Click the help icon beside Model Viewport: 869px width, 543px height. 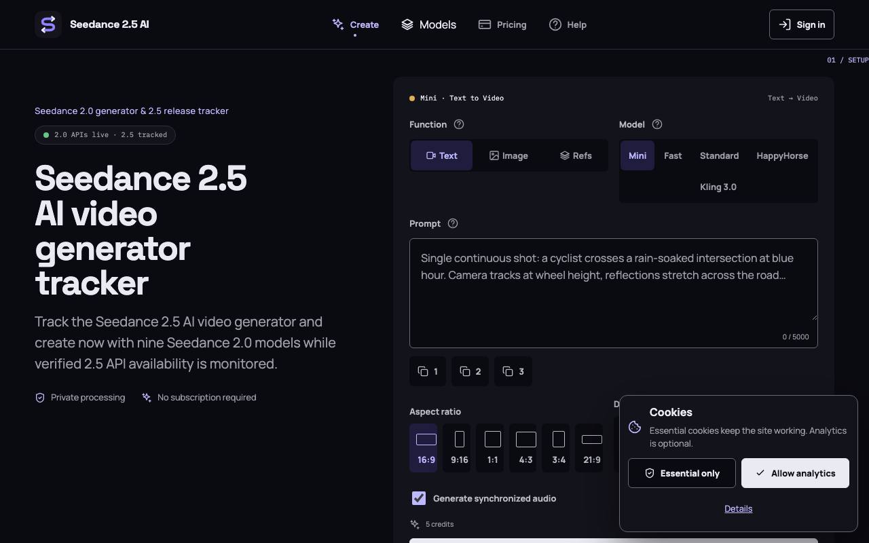pos(657,124)
